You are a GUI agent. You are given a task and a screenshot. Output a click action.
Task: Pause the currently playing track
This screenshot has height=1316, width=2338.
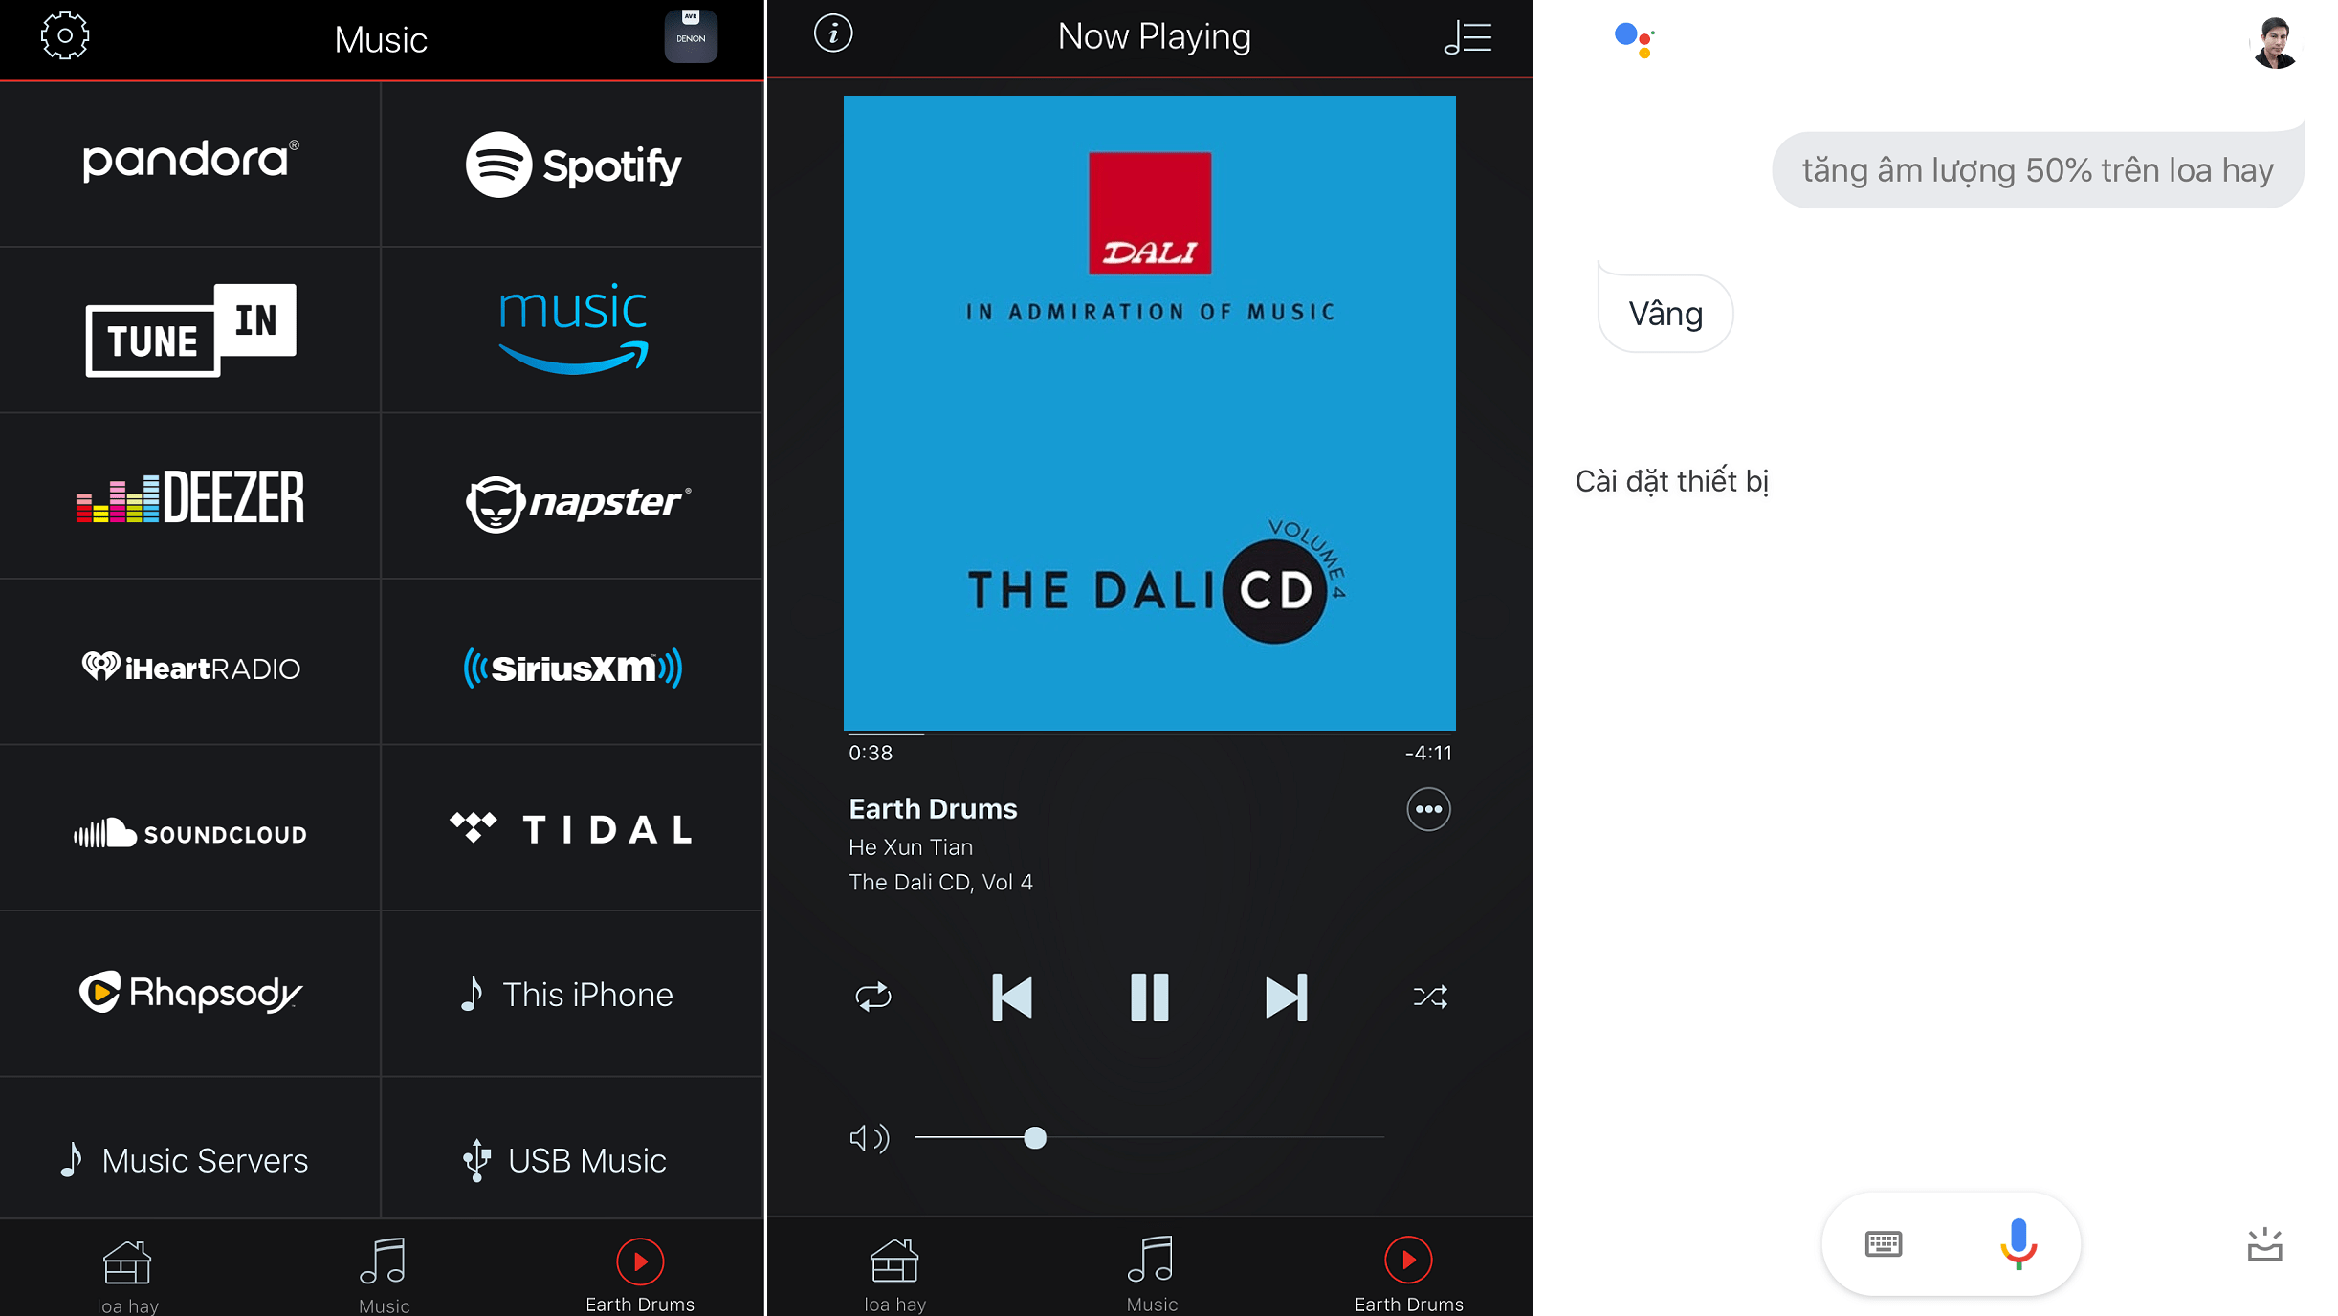coord(1150,998)
